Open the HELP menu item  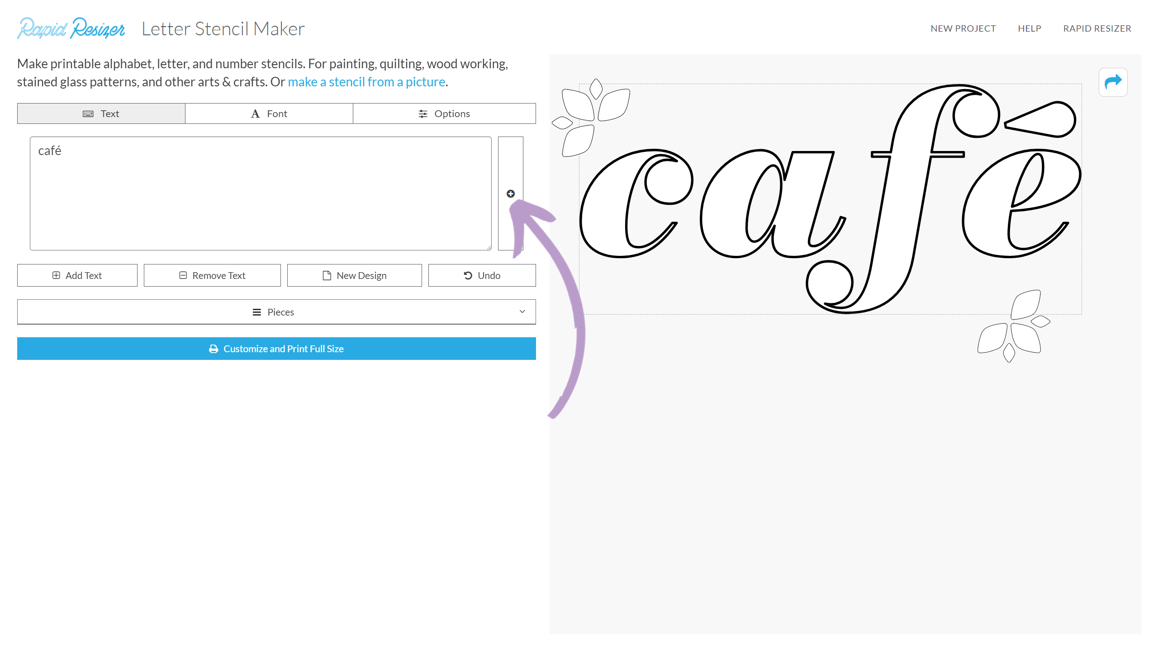(x=1029, y=28)
